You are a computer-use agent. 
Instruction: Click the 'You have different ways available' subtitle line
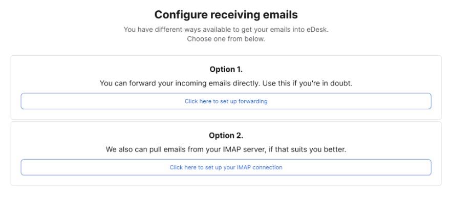tap(226, 29)
